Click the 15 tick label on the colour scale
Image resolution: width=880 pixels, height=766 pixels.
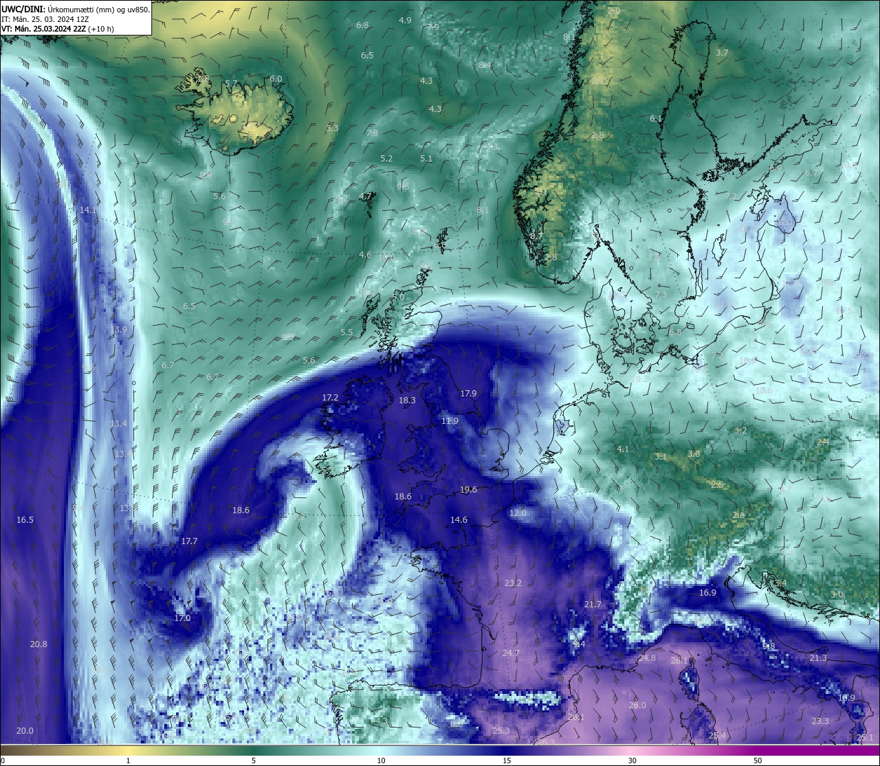click(507, 761)
